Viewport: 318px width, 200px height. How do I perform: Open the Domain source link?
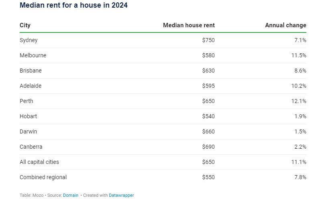click(71, 195)
